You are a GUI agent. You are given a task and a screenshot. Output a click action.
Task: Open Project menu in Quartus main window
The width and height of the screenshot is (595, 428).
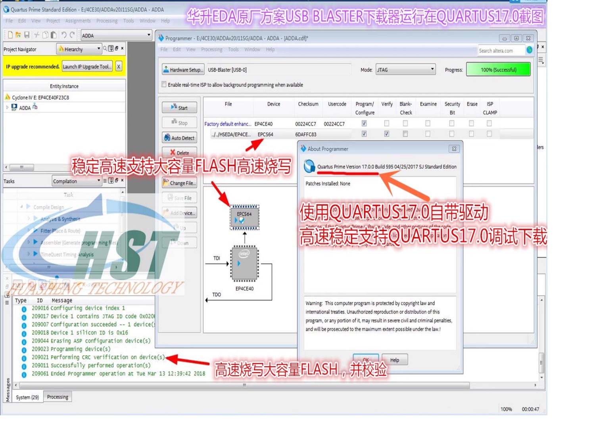click(53, 21)
